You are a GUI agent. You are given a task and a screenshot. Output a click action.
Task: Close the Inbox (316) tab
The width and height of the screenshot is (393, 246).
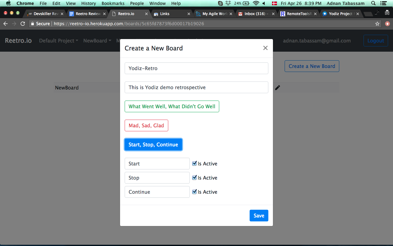[273, 14]
